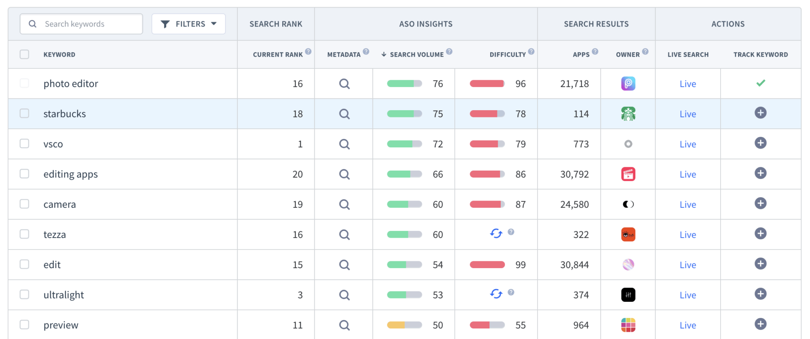Open metadata magnifier for preview
The width and height of the screenshot is (810, 339).
tap(344, 325)
